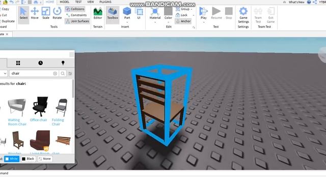The height and width of the screenshot is (183, 326).
Task: Click the Team Test button
Action: point(258,15)
